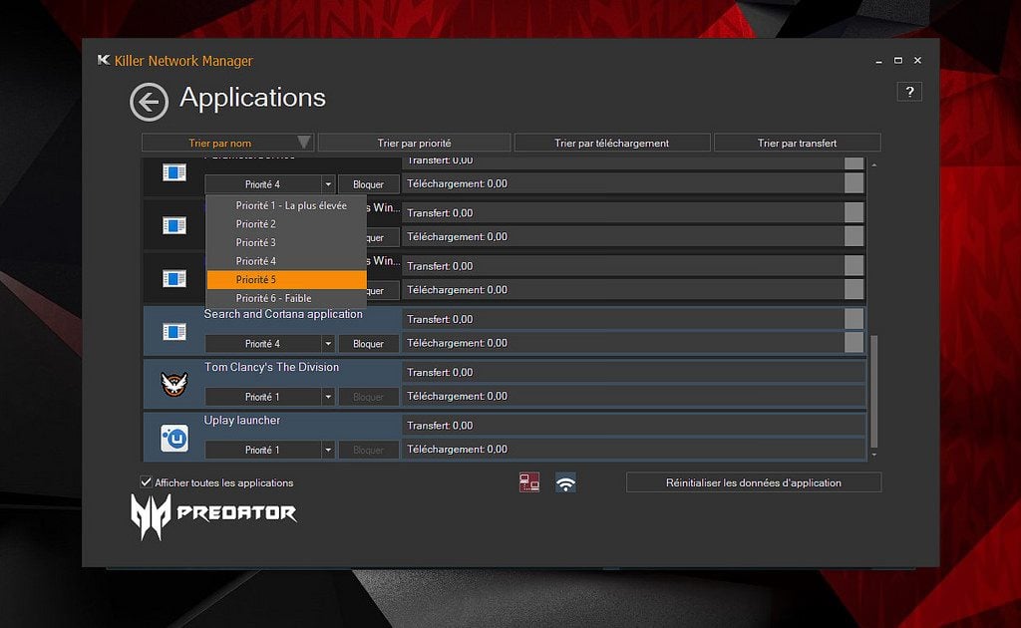Select Uplay launcher name text

point(242,421)
